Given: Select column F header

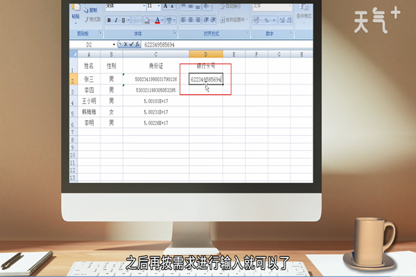Looking at the screenshot, I should tap(257, 54).
